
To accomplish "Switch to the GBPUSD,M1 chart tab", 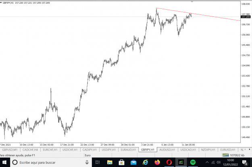I will pyautogui.click(x=10, y=150).
